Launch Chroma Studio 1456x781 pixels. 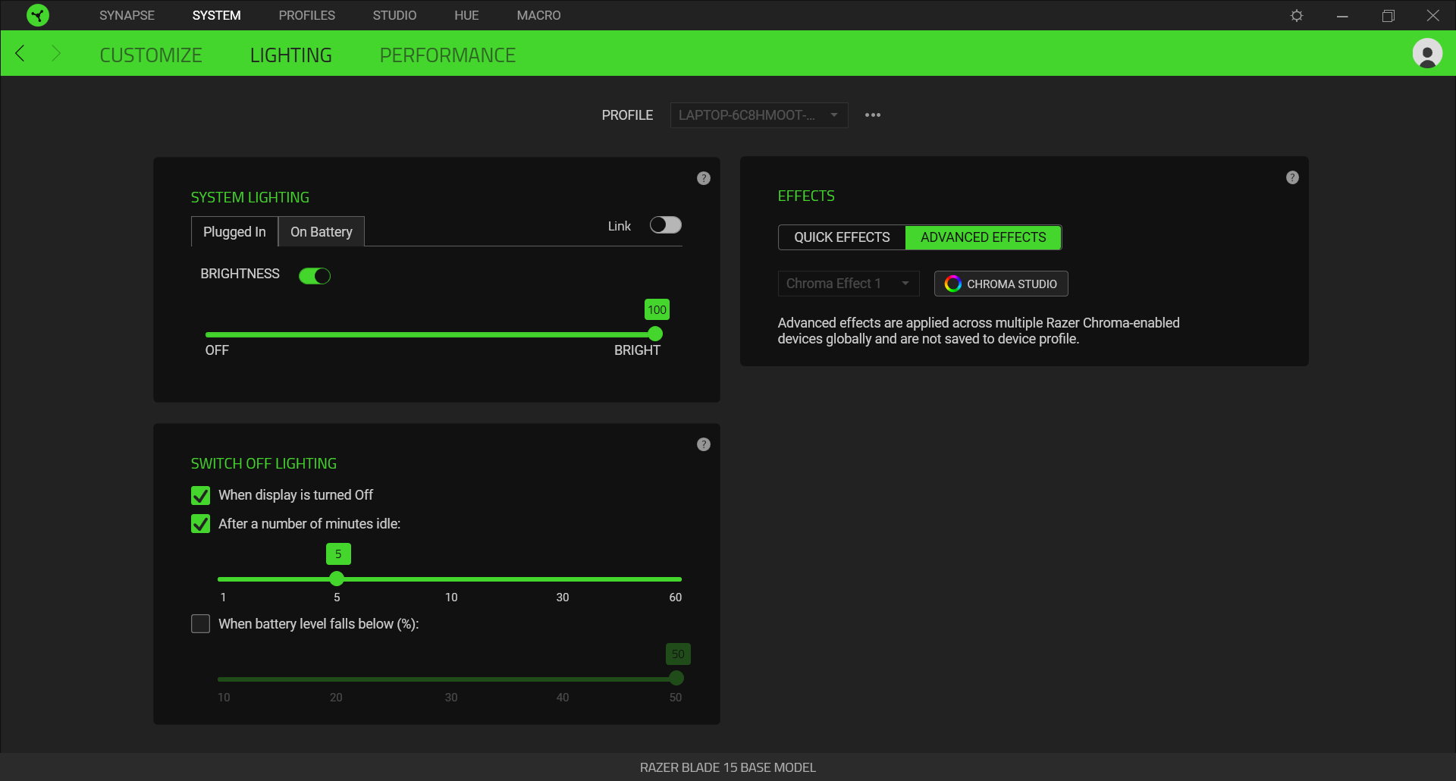(1001, 284)
